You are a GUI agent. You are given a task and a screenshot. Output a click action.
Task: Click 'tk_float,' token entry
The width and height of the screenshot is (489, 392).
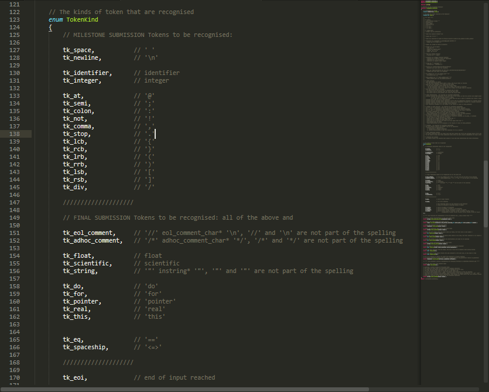click(78, 255)
